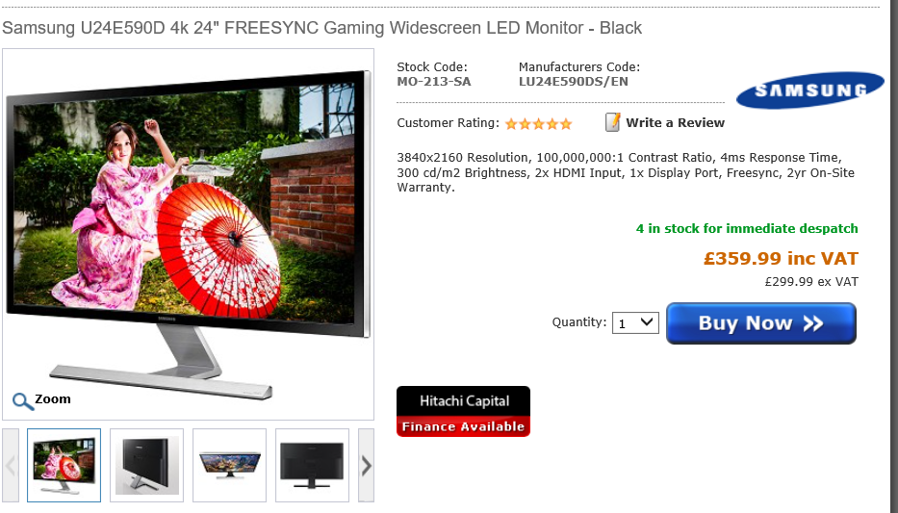Click the 4 in stock availability text
The image size is (898, 513).
(x=747, y=228)
